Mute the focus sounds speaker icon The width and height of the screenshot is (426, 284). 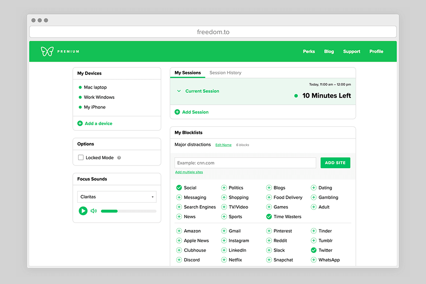[x=94, y=211]
